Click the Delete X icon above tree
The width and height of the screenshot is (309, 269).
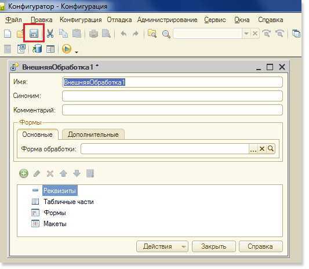(x=50, y=173)
